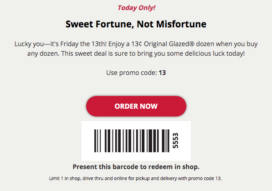Click the 'Limit 1 in shop' fine print
This screenshot has width=272, height=191.
point(65,179)
